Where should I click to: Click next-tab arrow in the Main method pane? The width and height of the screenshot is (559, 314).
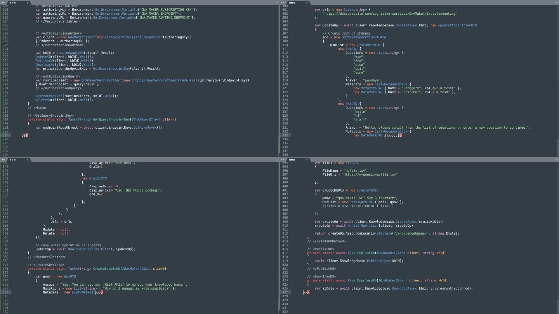[x=5, y=2]
